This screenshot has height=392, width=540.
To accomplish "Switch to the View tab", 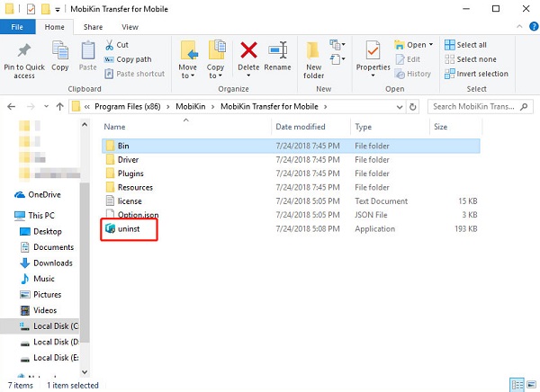I will click(130, 27).
